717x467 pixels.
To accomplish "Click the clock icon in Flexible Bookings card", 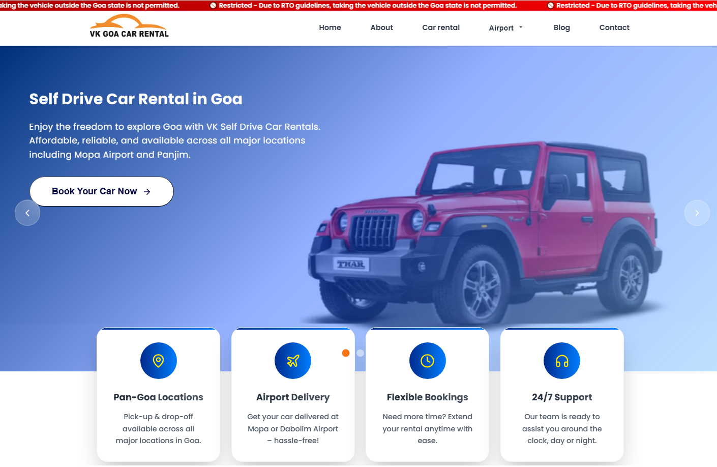I will (x=427, y=361).
